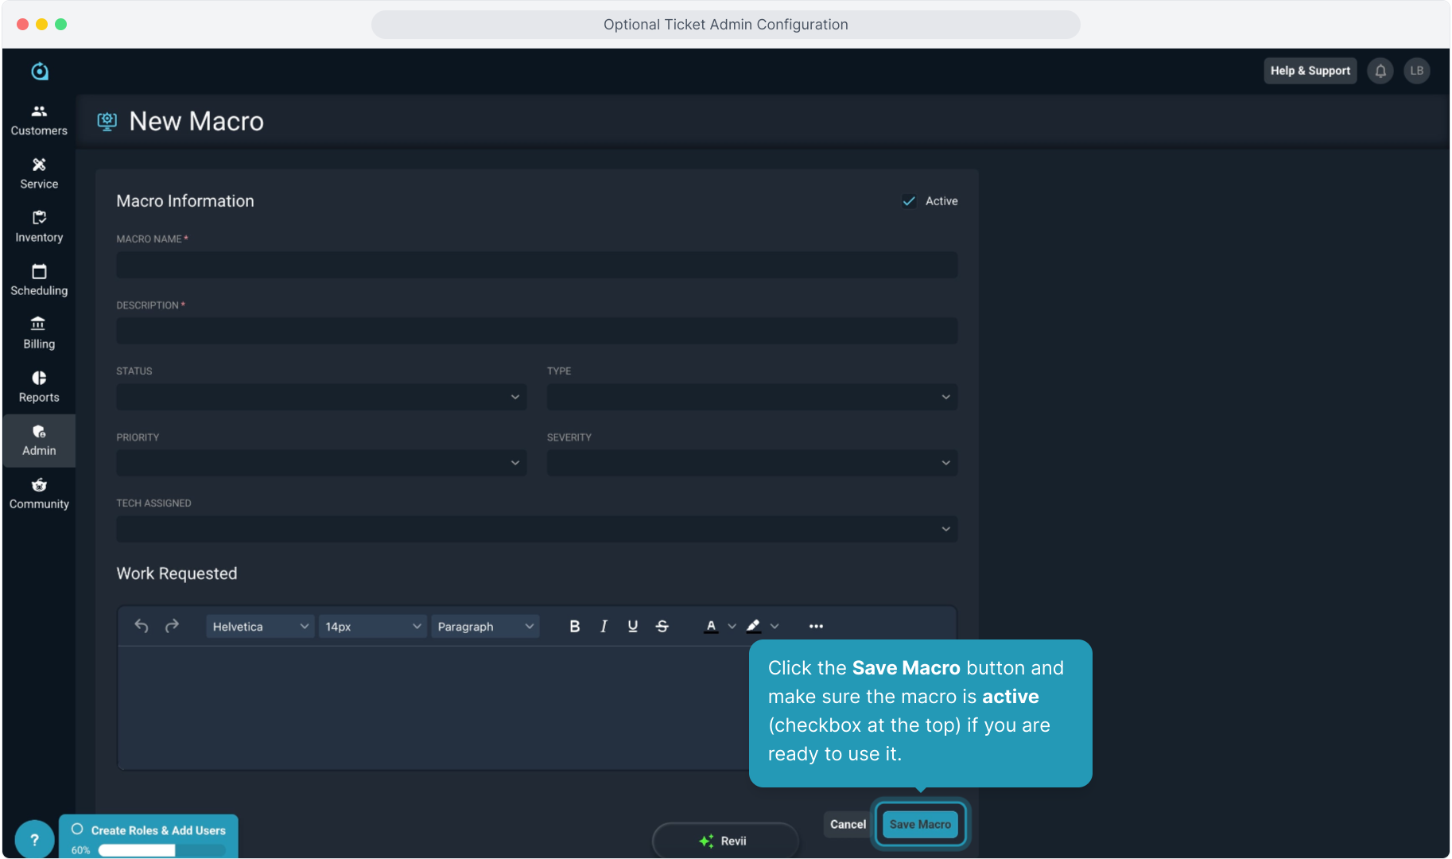Apply underline formatting in editor
Viewport: 1452px width, 859px height.
click(x=633, y=626)
